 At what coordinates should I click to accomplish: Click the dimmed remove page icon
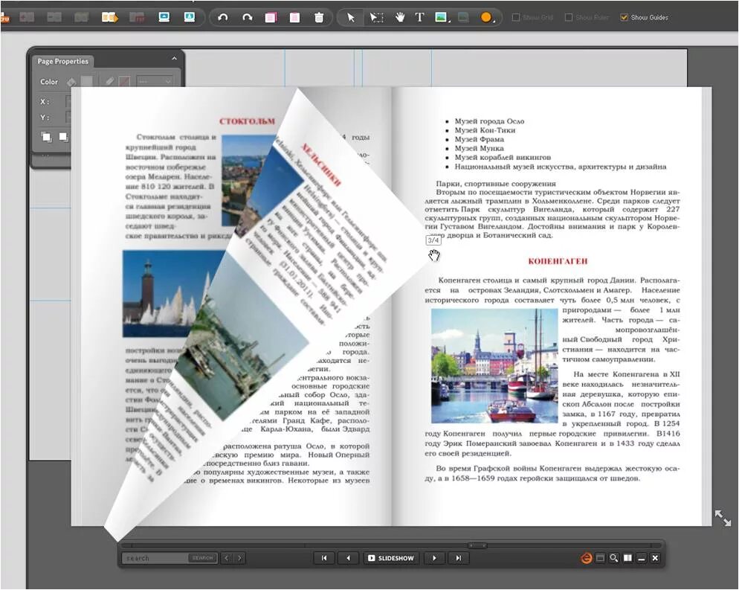(x=54, y=18)
